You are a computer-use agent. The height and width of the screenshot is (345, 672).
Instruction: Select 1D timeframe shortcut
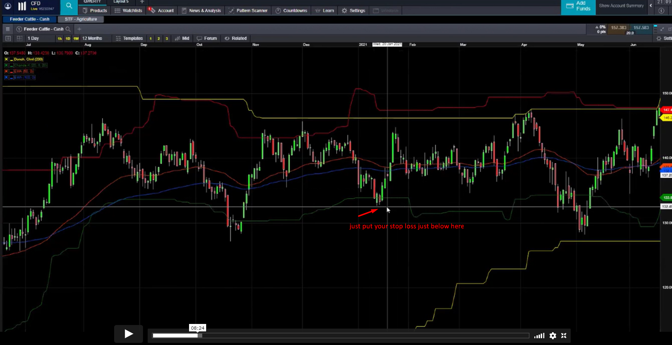[x=68, y=39]
